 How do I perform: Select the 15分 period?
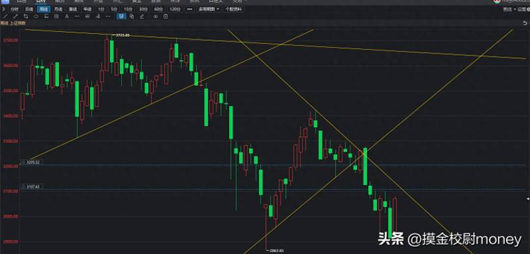(129, 9)
